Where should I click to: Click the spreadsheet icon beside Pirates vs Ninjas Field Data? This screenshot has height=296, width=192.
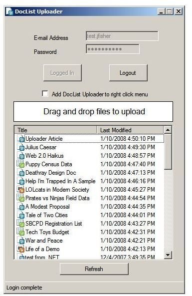pyautogui.click(x=20, y=198)
